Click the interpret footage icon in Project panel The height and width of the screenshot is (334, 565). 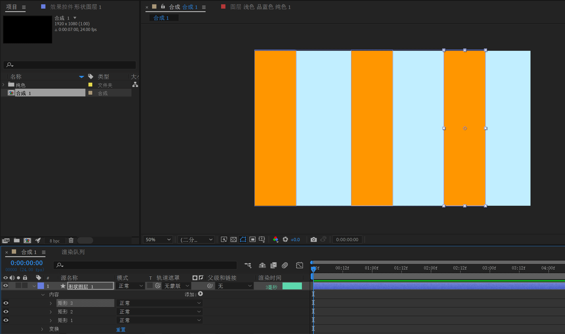click(x=6, y=240)
